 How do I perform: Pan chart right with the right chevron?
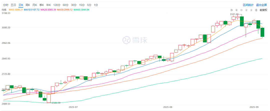(x=251, y=10)
